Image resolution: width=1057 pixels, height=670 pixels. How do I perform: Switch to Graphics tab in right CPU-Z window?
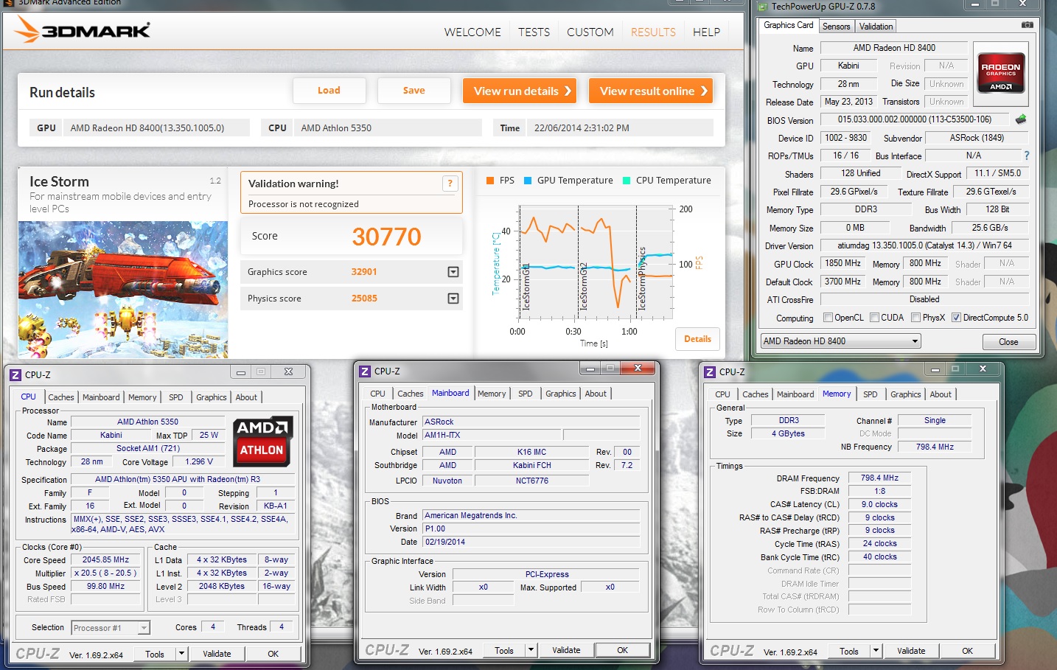click(x=905, y=394)
